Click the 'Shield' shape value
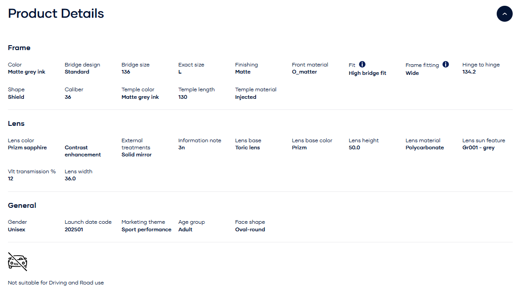522x292 pixels. tap(16, 97)
